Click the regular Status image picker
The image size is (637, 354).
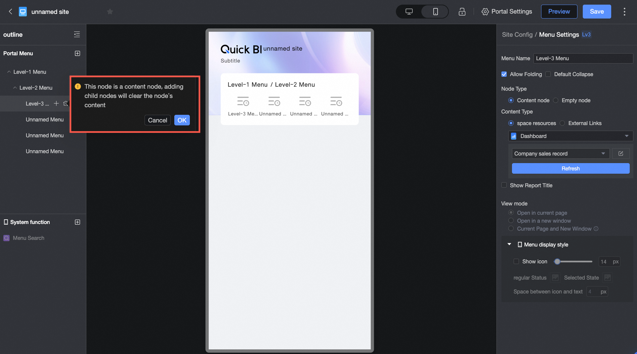click(555, 278)
